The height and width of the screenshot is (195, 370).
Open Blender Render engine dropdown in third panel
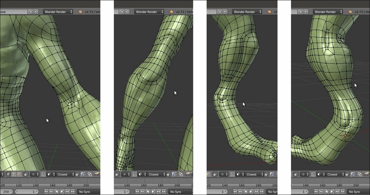(x=247, y=12)
